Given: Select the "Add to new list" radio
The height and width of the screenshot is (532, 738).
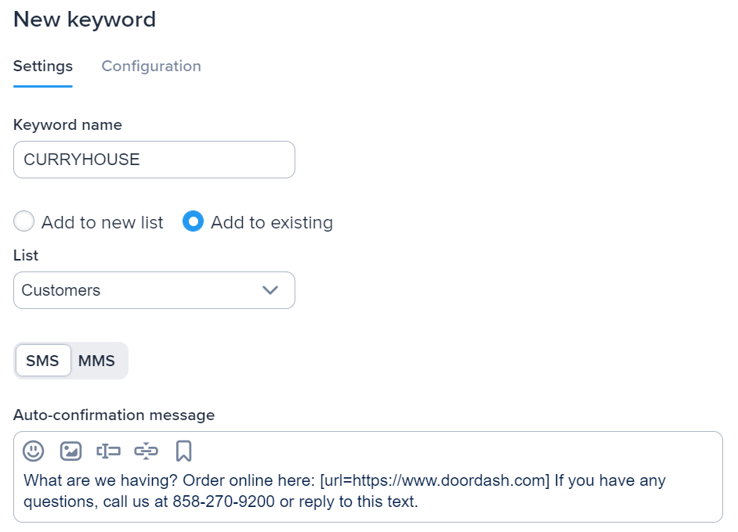Looking at the screenshot, I should click(24, 222).
